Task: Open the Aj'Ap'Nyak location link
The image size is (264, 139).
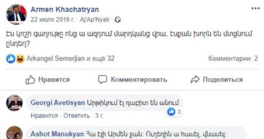Action: click(96, 19)
